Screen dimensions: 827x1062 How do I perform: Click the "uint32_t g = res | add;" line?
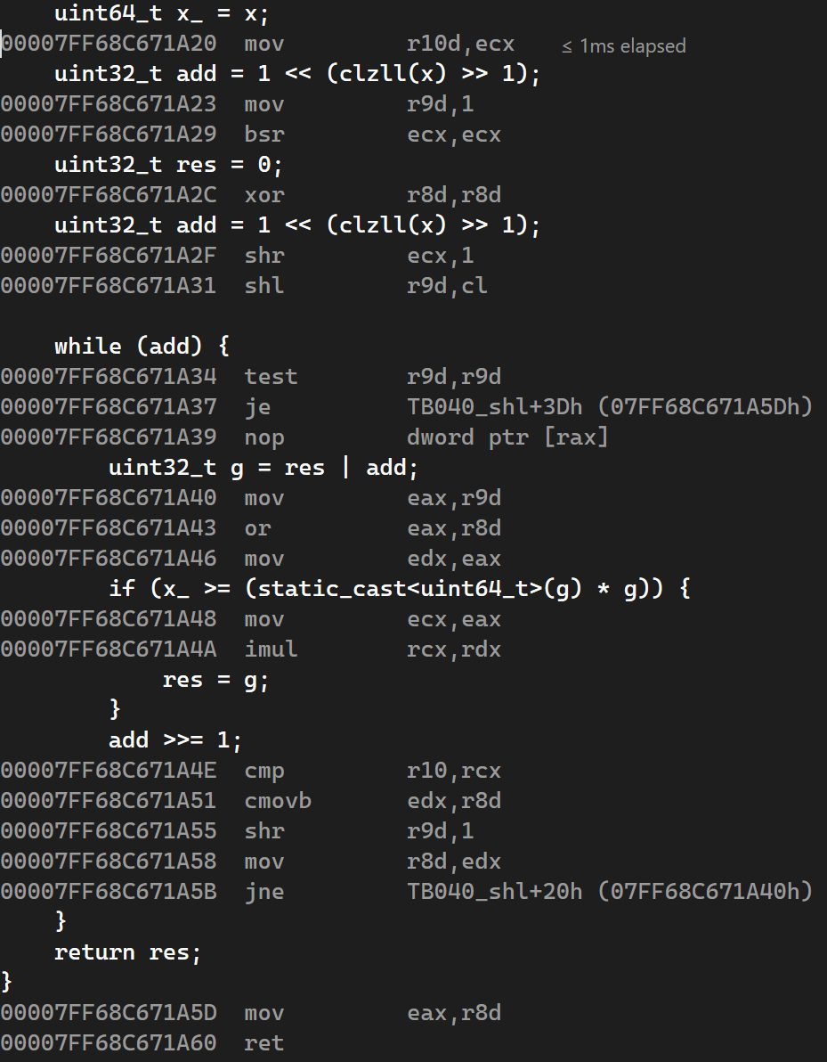click(x=263, y=468)
